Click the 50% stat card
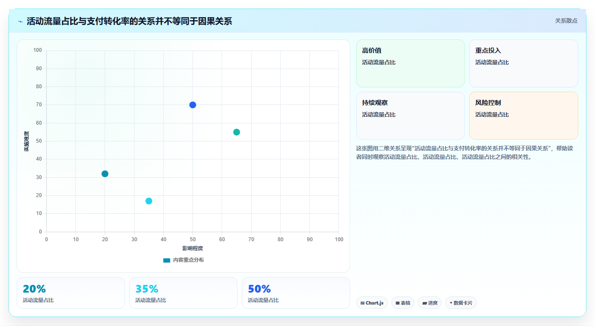The width and height of the screenshot is (595, 326). pyautogui.click(x=296, y=293)
